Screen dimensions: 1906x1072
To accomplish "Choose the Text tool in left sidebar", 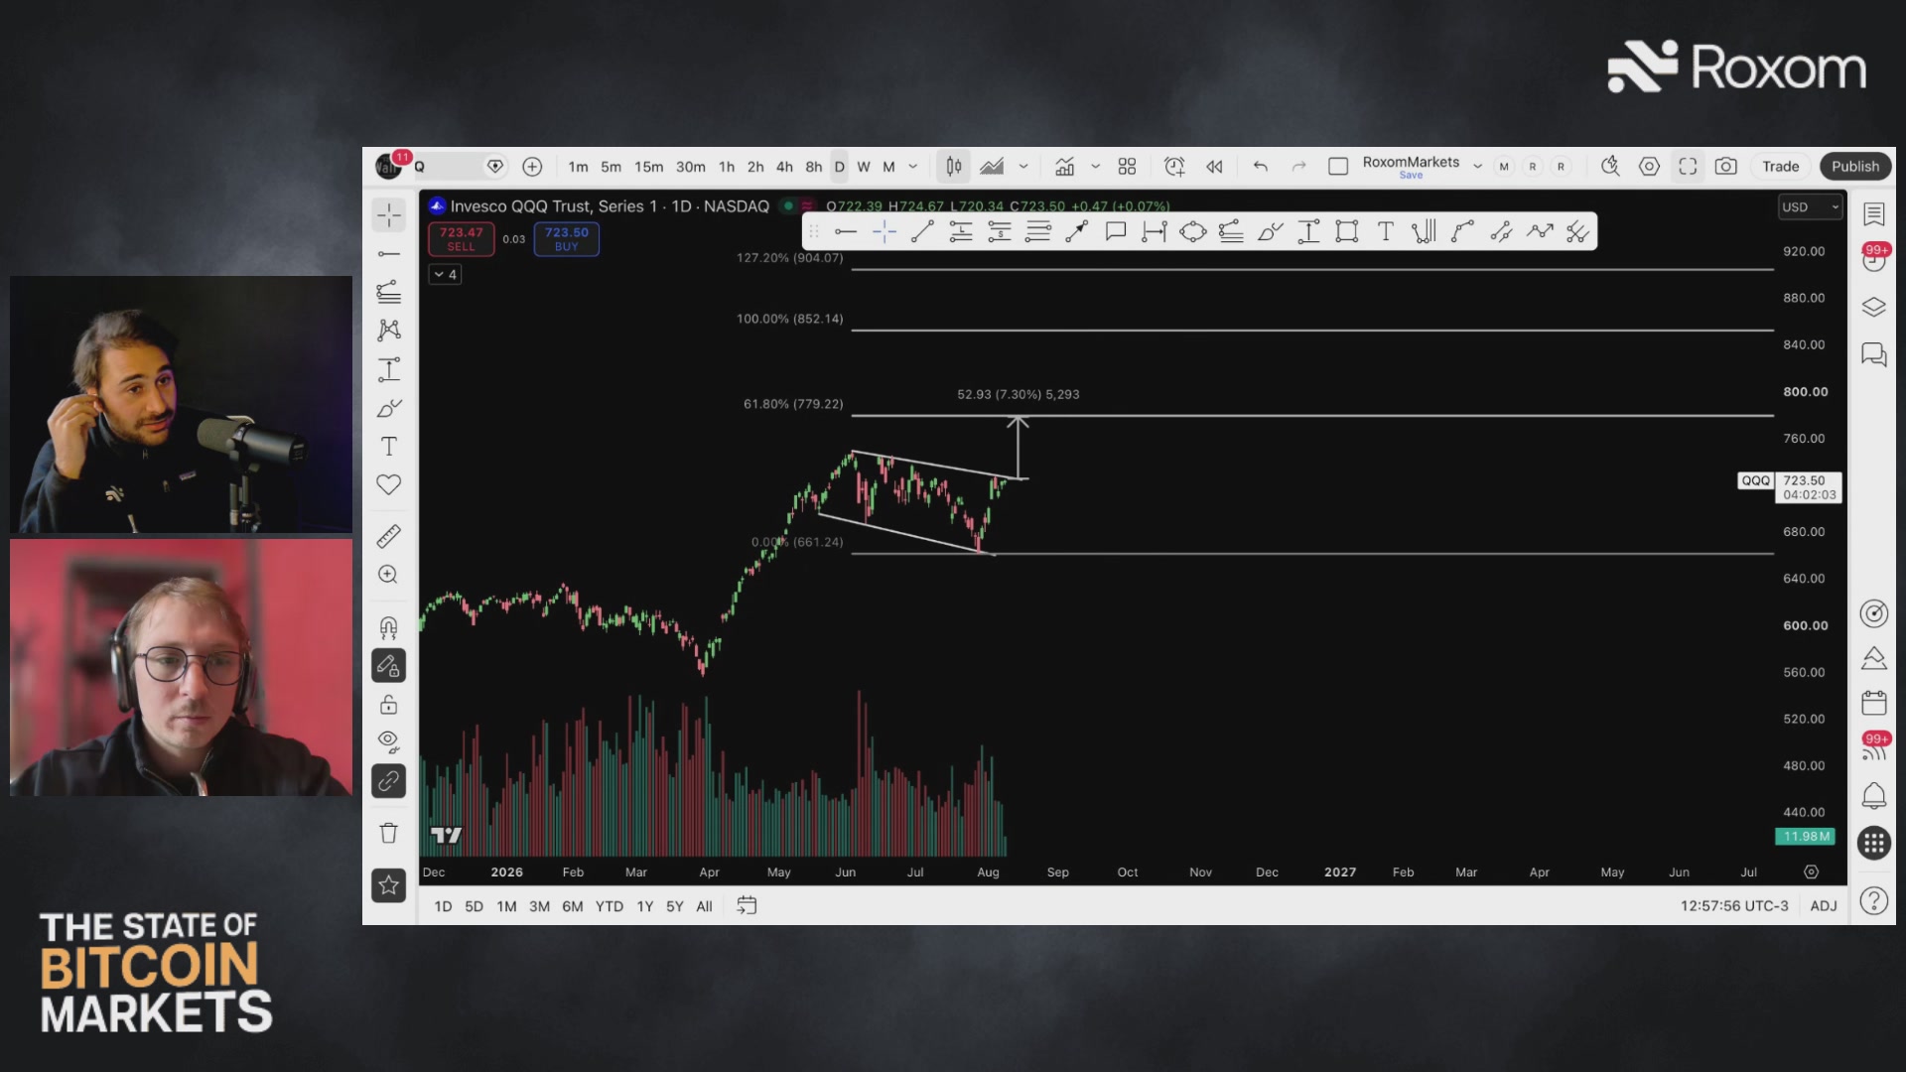I will pyautogui.click(x=389, y=447).
